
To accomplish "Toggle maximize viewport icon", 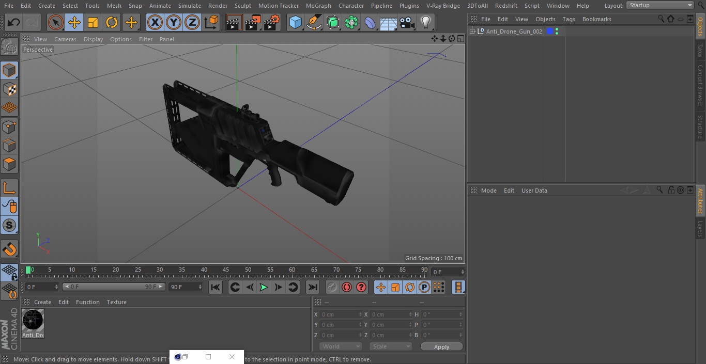I will 460,39.
